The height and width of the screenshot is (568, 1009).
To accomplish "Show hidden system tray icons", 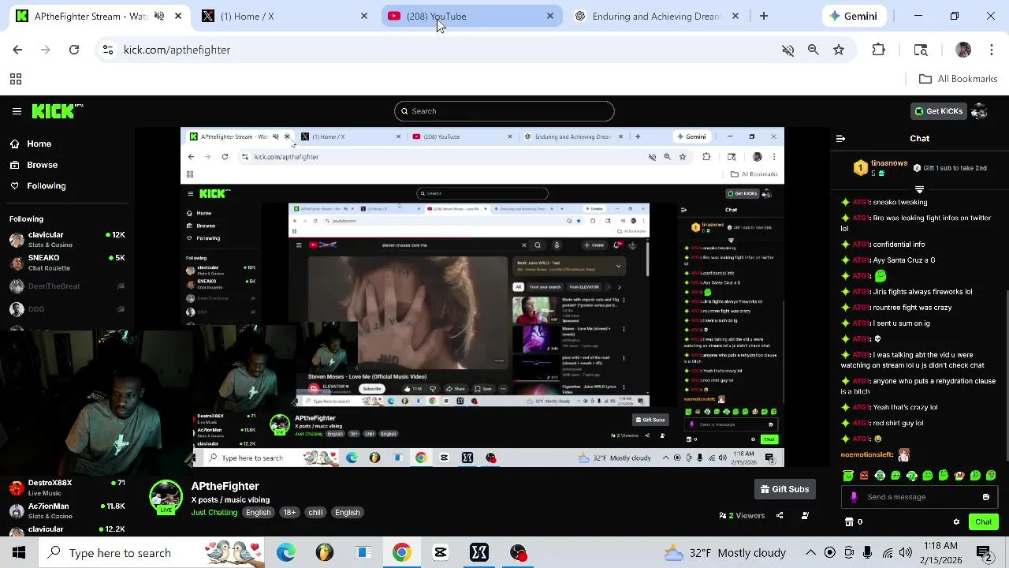I will click(x=810, y=552).
